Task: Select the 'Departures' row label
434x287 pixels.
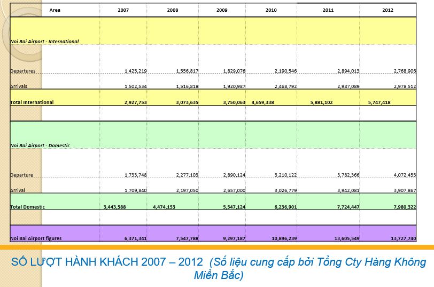Action: [23, 71]
